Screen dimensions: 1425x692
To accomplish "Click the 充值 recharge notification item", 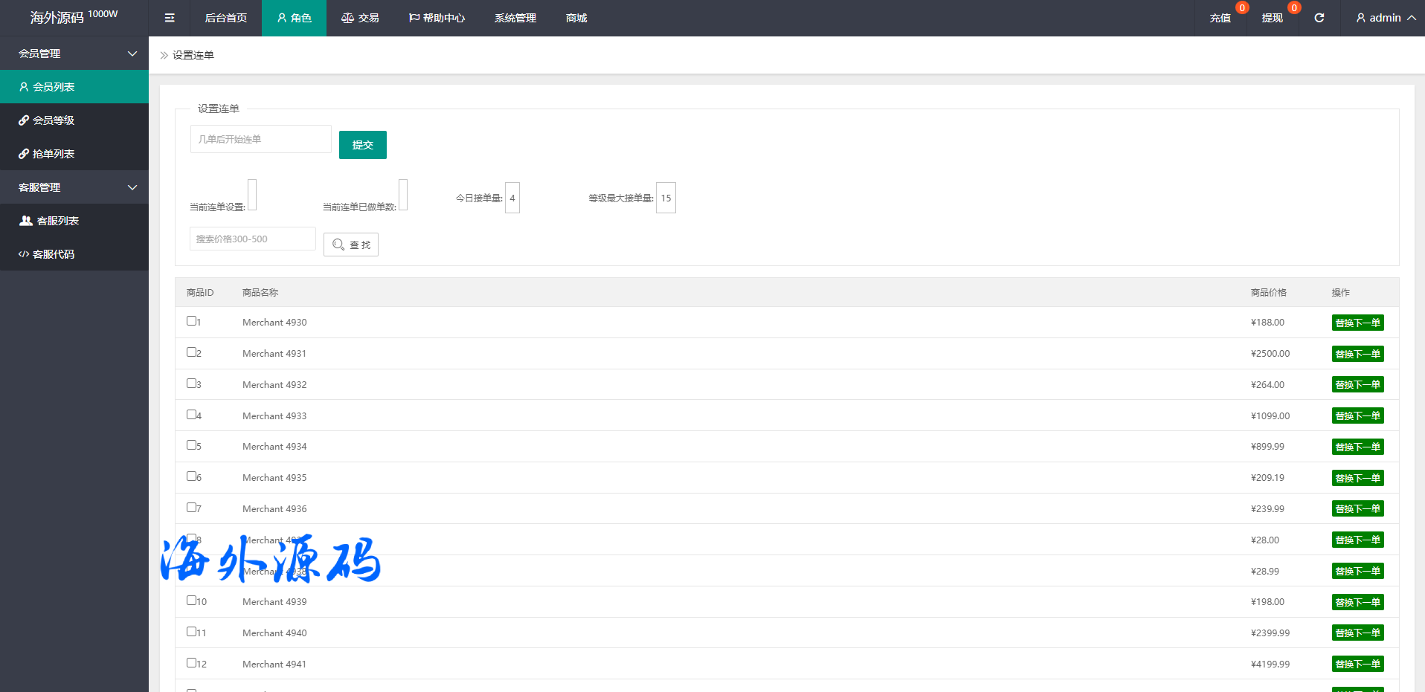I will 1220,18.
